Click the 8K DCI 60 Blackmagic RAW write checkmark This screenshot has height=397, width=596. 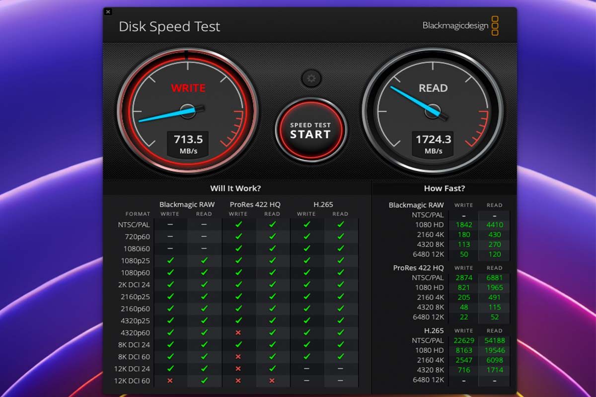[x=170, y=356]
